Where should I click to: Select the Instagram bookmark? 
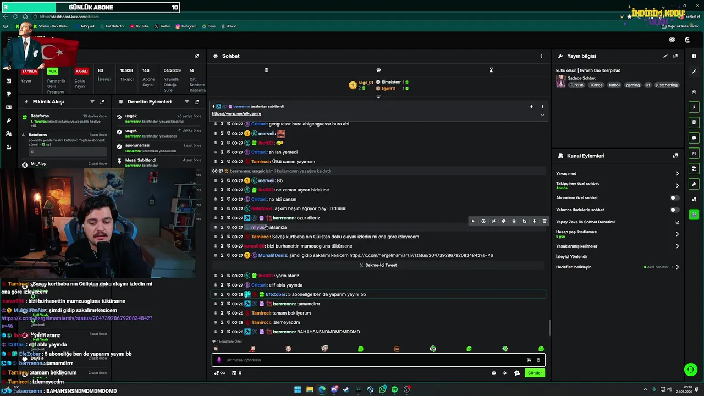tap(186, 26)
